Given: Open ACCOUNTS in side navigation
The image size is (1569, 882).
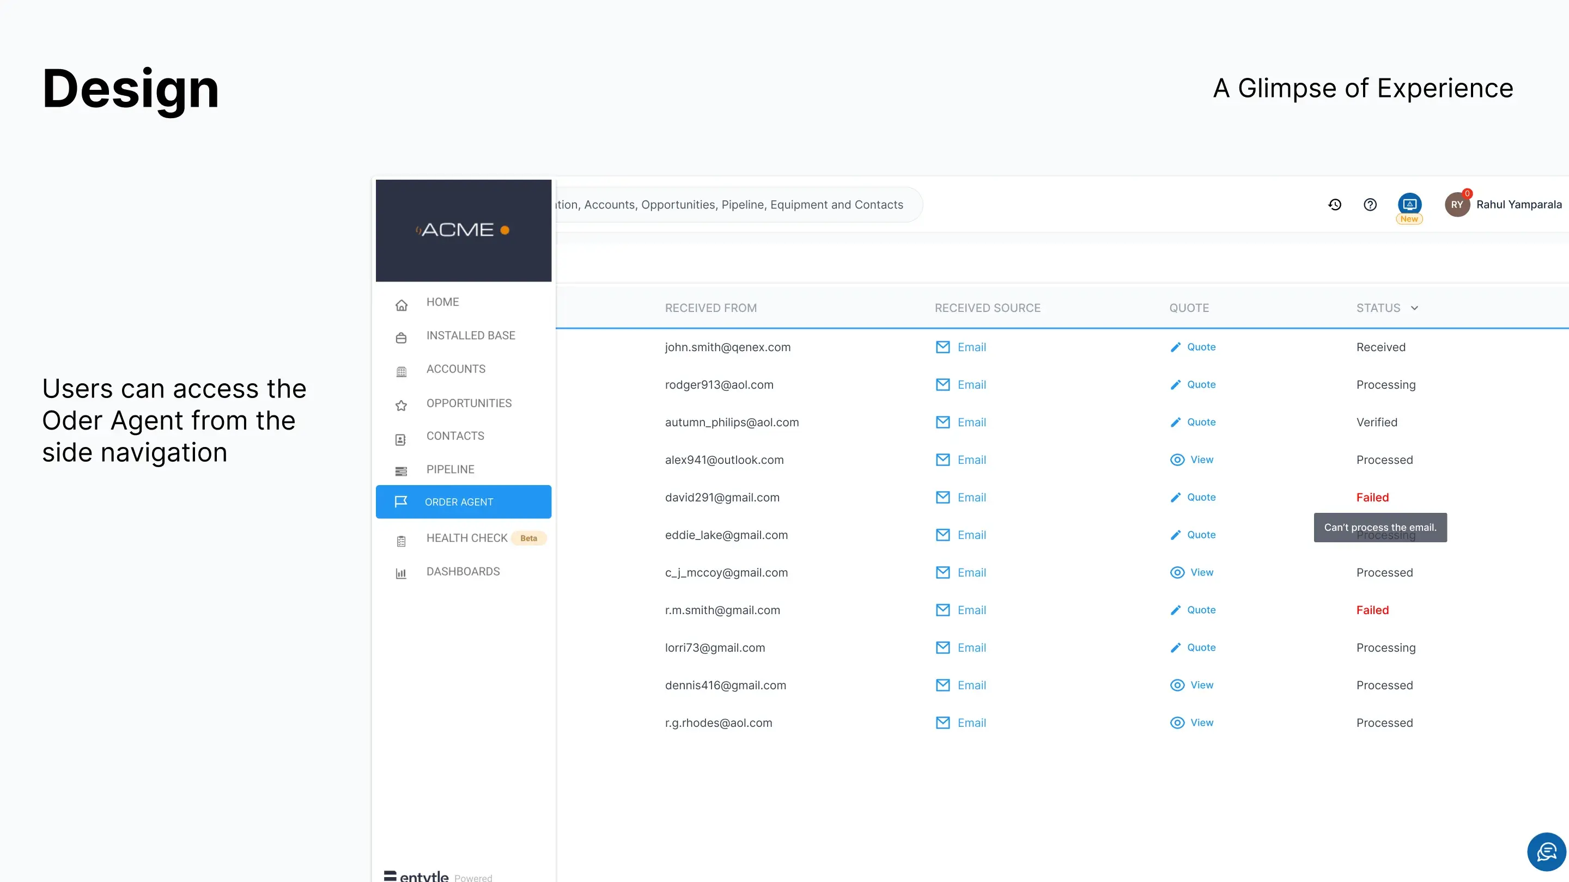Looking at the screenshot, I should click(x=455, y=369).
